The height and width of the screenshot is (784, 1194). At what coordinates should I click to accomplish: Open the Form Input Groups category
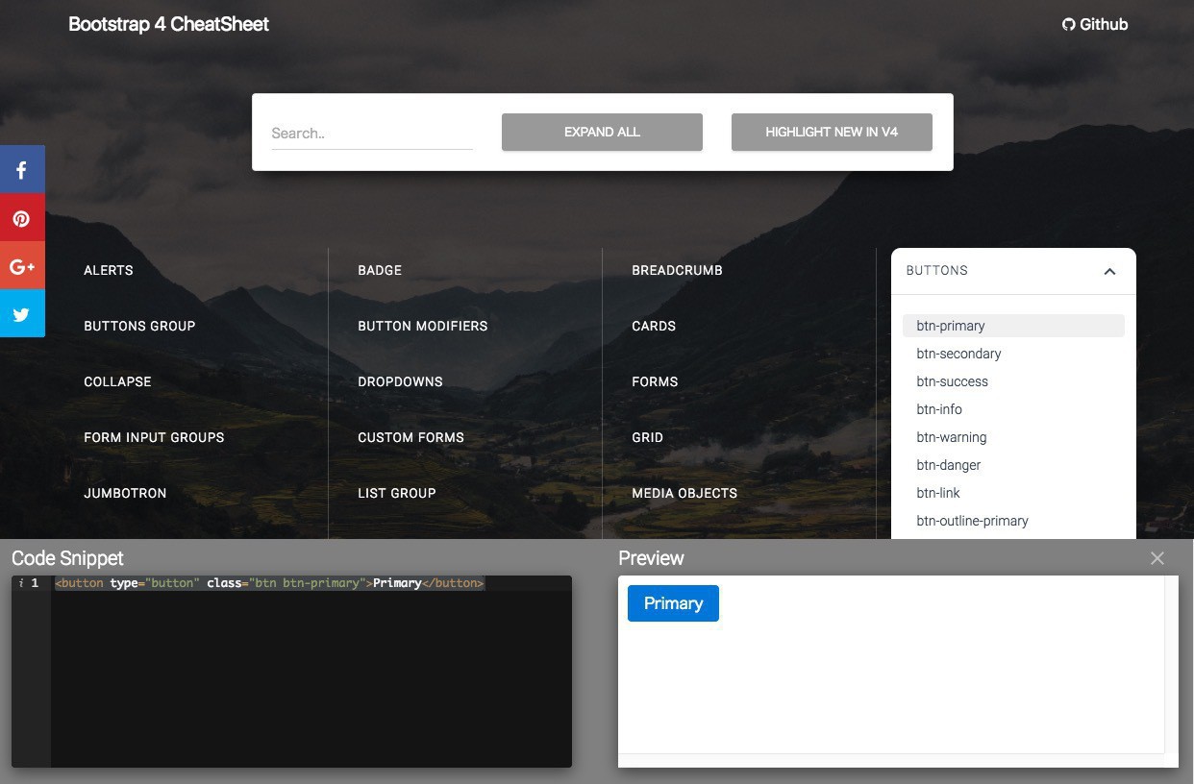pos(154,437)
